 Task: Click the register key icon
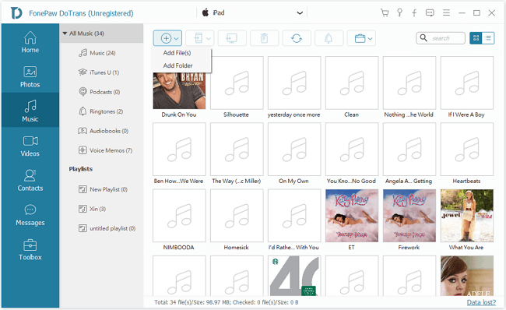(x=399, y=12)
